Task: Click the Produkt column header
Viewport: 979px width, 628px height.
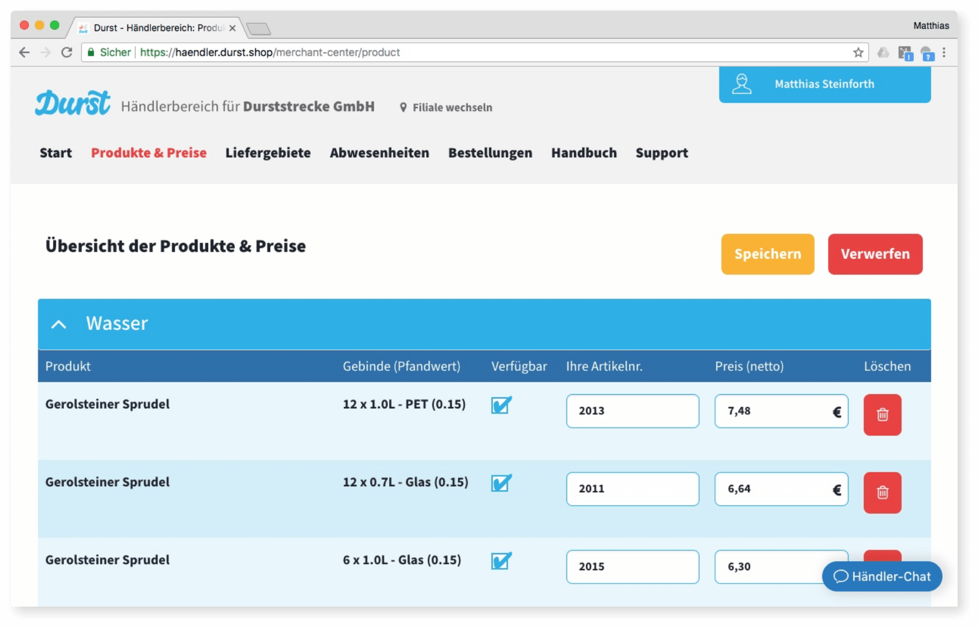Action: pos(68,366)
